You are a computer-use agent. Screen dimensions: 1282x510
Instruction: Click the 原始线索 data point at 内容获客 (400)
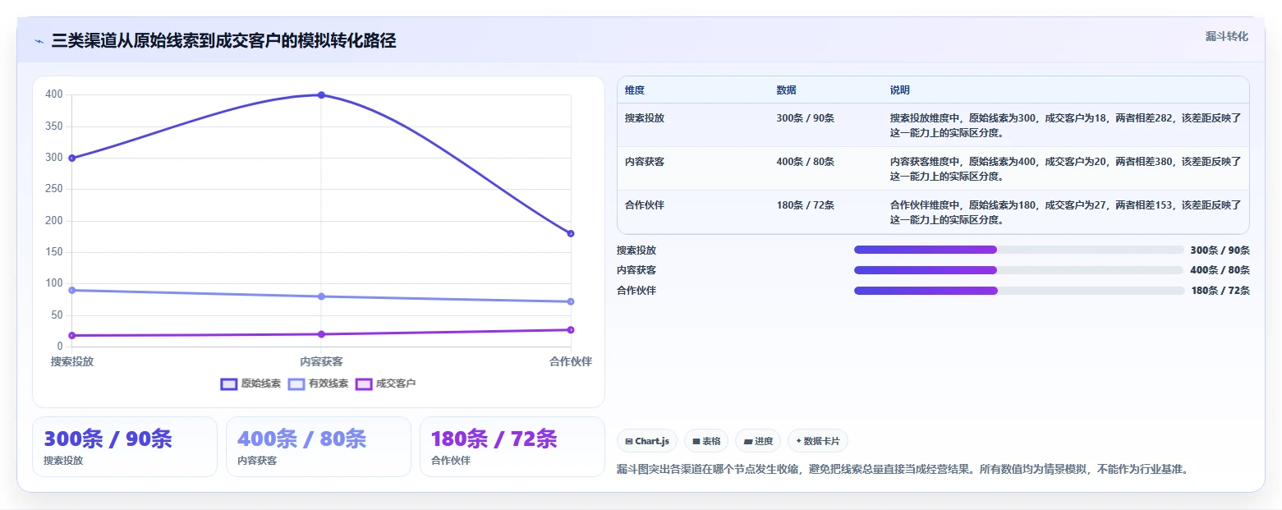pos(321,95)
